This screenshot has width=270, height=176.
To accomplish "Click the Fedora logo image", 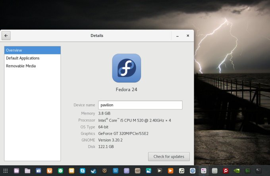I will coord(127,68).
